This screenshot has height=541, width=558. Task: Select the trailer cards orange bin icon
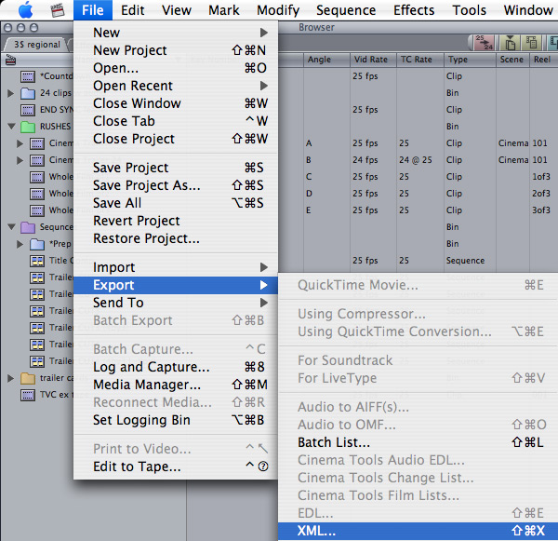(28, 378)
